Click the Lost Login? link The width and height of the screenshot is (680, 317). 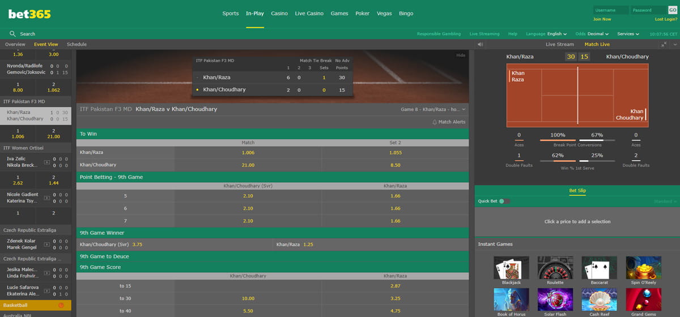[x=666, y=19]
